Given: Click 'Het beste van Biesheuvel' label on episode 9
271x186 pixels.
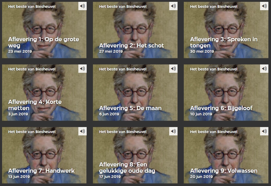Looking at the screenshot, I should click(x=214, y=132).
